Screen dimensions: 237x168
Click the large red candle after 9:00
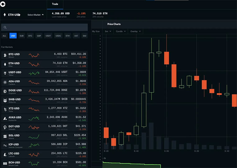click(174, 76)
